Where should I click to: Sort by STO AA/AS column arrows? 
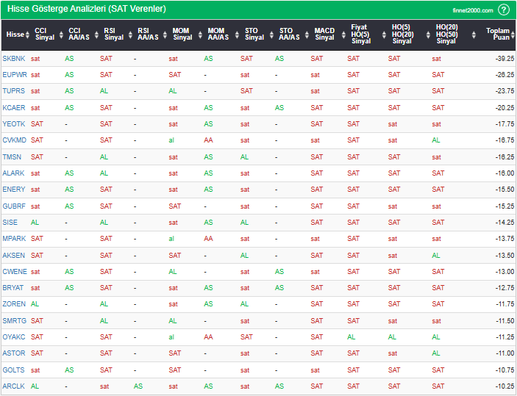coord(307,35)
